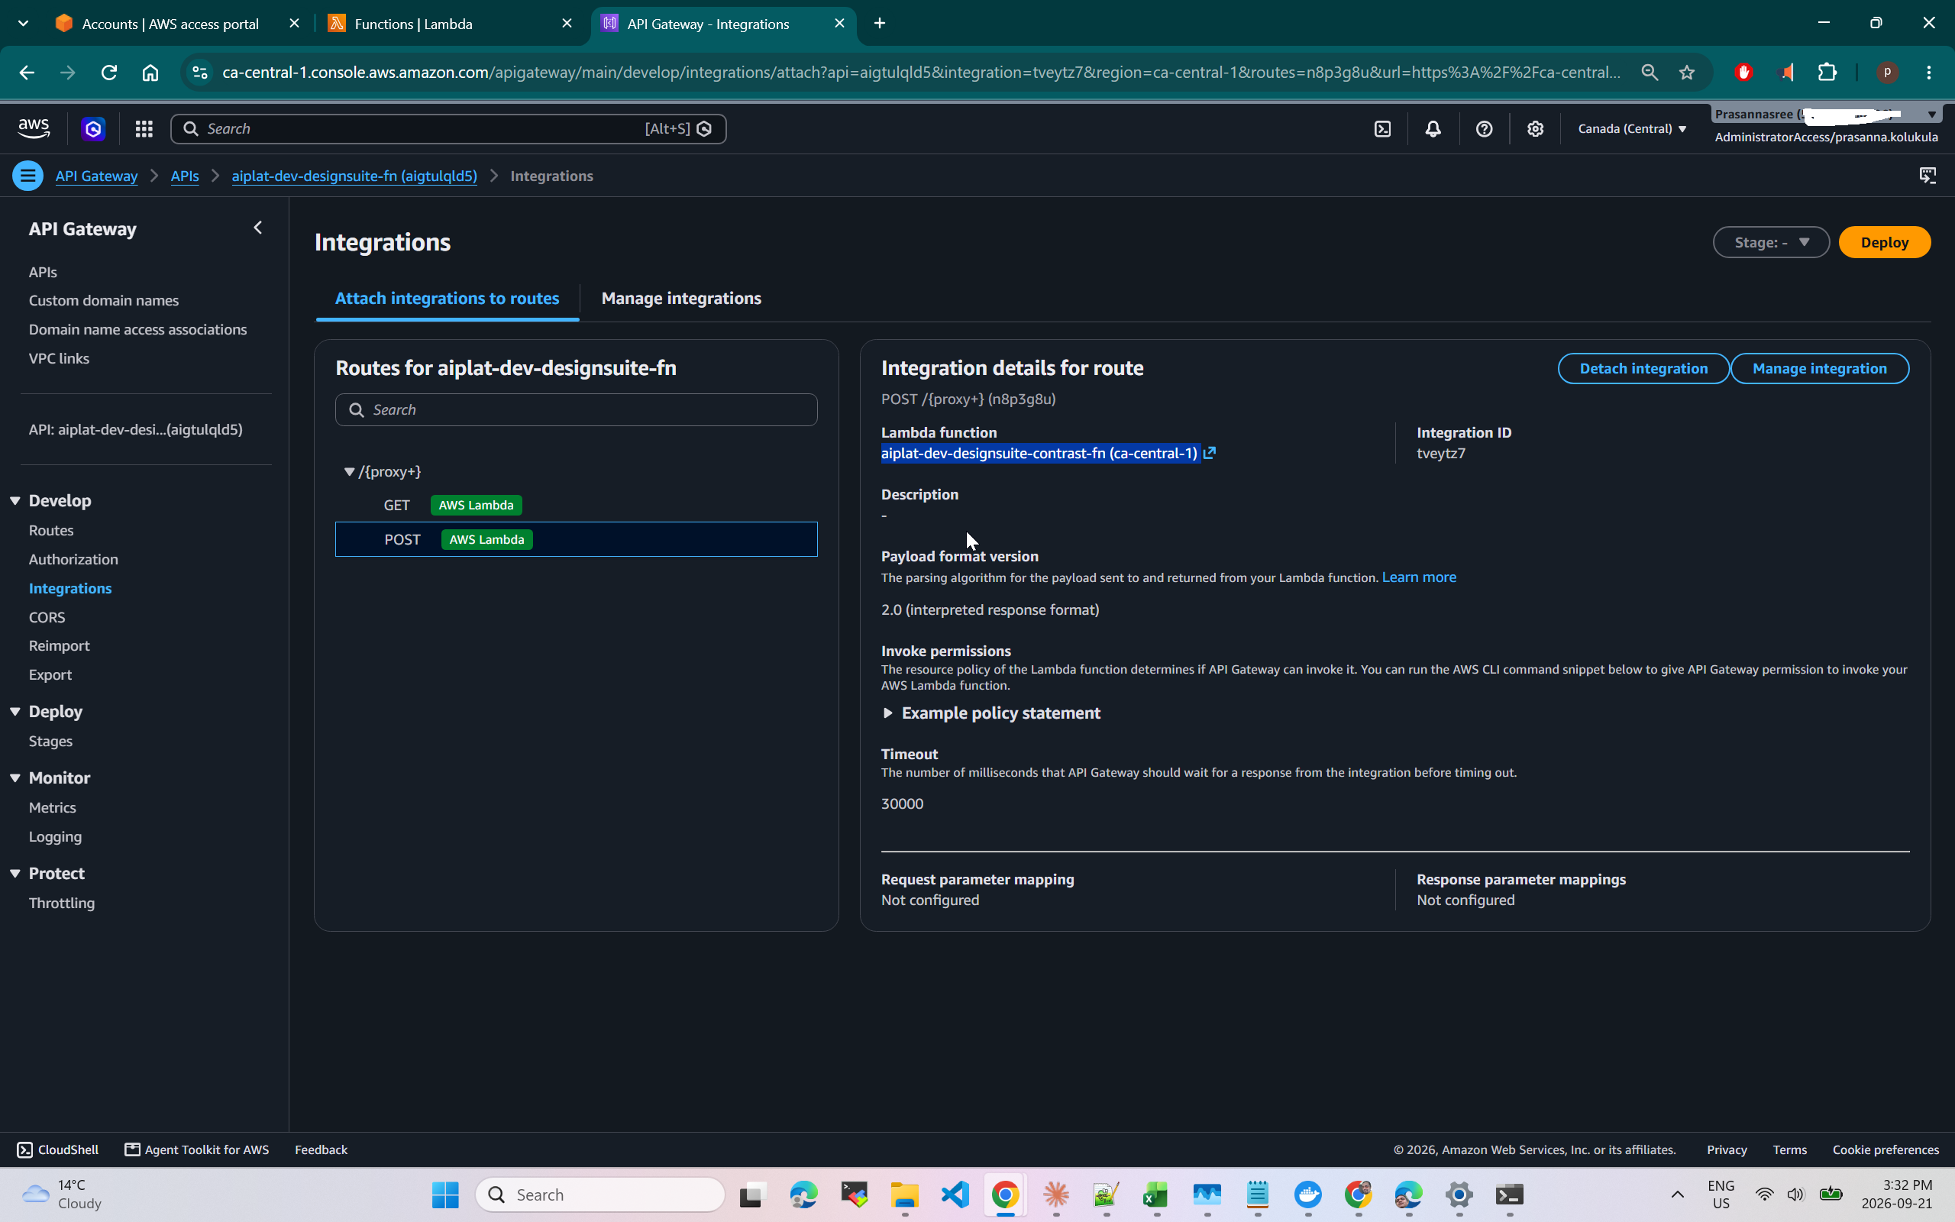Switch to the Functions | Lambda browser tab
The width and height of the screenshot is (1955, 1222).
point(451,24)
